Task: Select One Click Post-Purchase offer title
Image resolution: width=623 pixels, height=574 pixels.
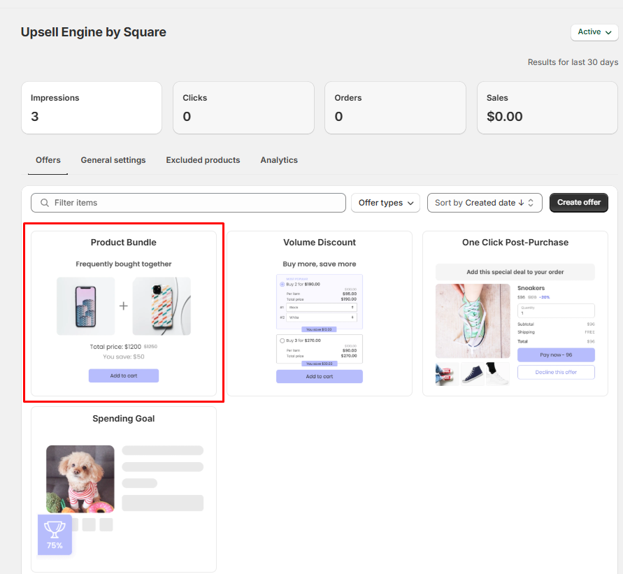Action: pos(515,243)
